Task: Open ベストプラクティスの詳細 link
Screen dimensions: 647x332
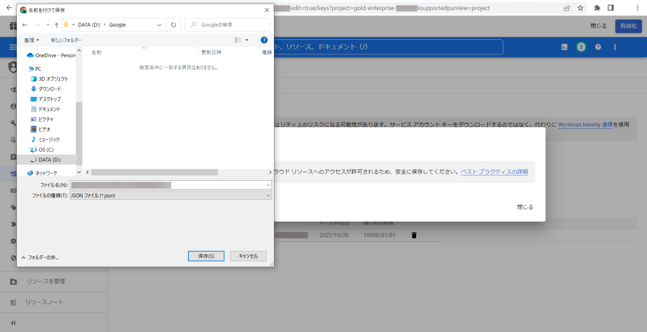Action: 494,172
